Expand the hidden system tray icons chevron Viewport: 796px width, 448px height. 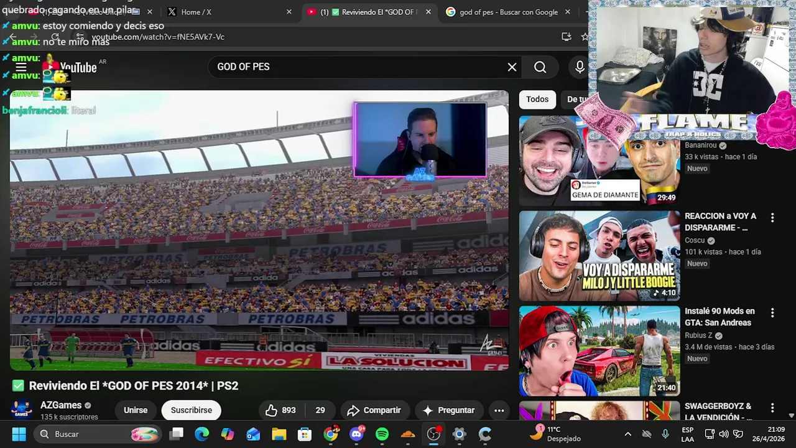coord(627,434)
